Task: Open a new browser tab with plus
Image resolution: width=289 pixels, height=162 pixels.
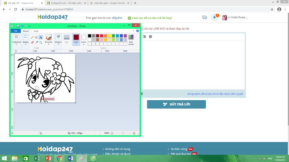Action: (135, 3)
